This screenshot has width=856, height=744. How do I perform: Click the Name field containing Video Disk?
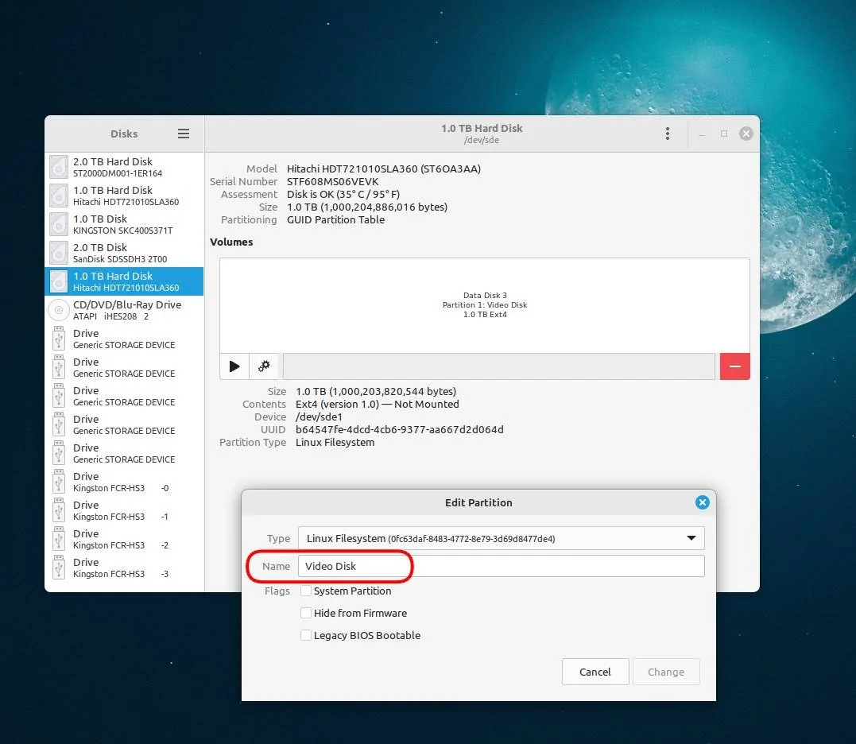pyautogui.click(x=502, y=566)
